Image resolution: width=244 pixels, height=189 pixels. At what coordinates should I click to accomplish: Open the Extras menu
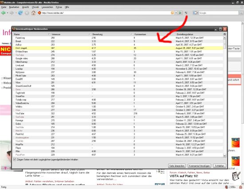coord(59,7)
